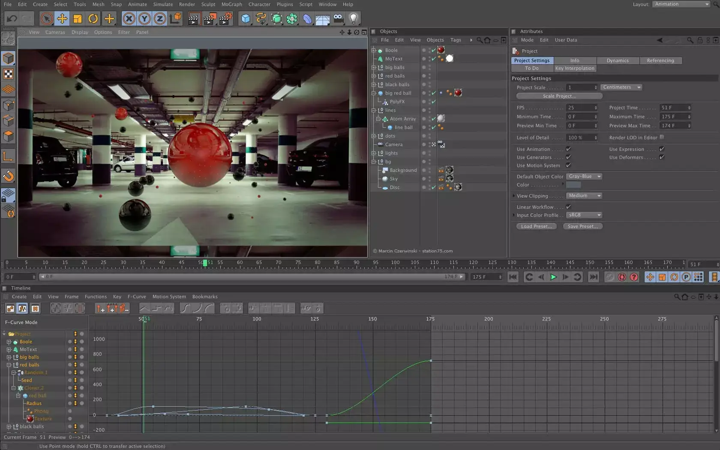Click the Color swatch in Project Settings
Viewport: 720px width, 450px height.
click(573, 185)
